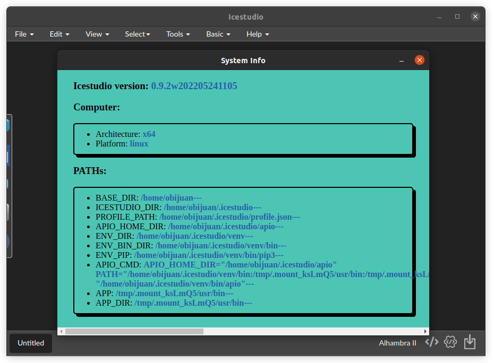The image size is (494, 363).
Task: Switch to the Untitled project tab
Action: 30,343
